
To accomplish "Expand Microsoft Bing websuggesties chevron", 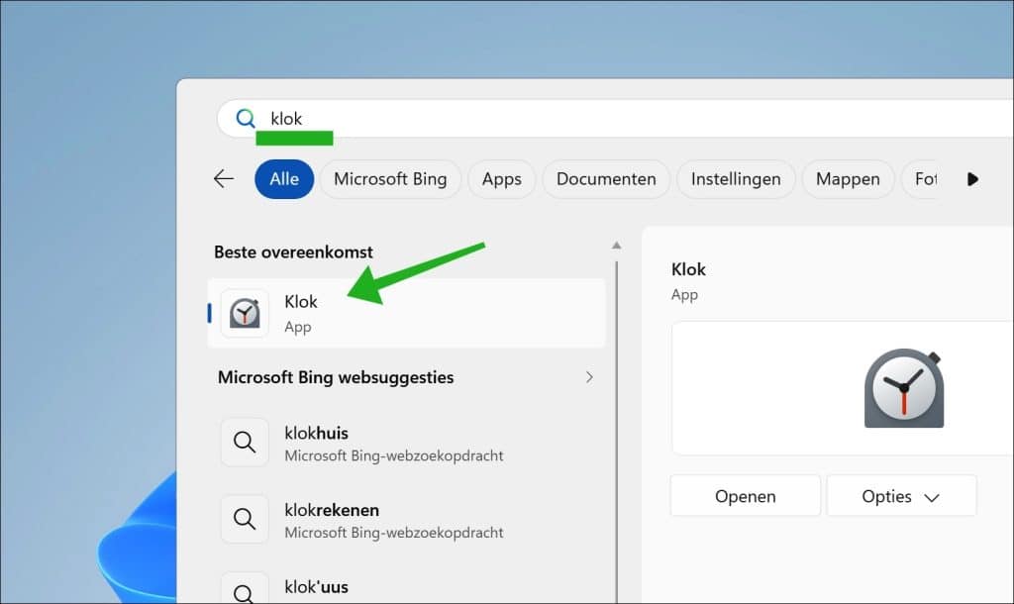I will coord(588,377).
